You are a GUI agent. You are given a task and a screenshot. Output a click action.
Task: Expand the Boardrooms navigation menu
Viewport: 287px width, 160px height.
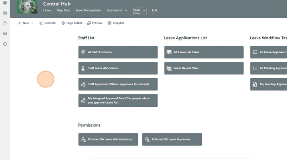click(126, 10)
